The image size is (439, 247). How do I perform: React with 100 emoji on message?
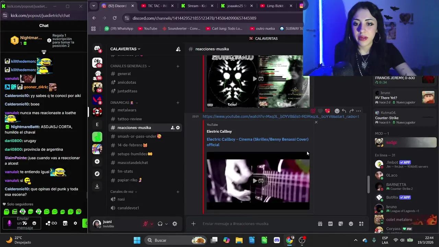pyautogui.click(x=313, y=111)
